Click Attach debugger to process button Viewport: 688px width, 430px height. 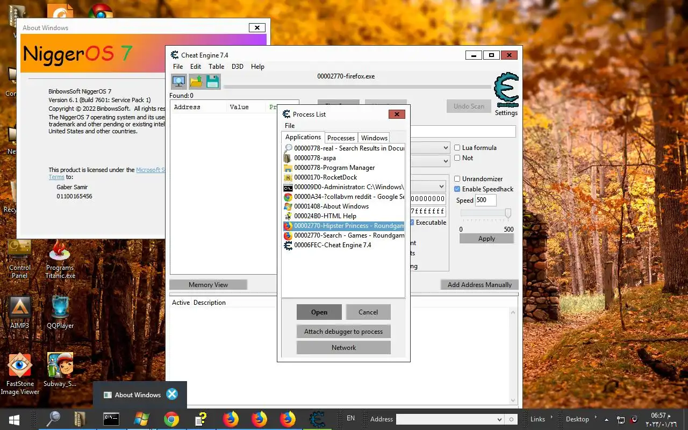coord(343,331)
